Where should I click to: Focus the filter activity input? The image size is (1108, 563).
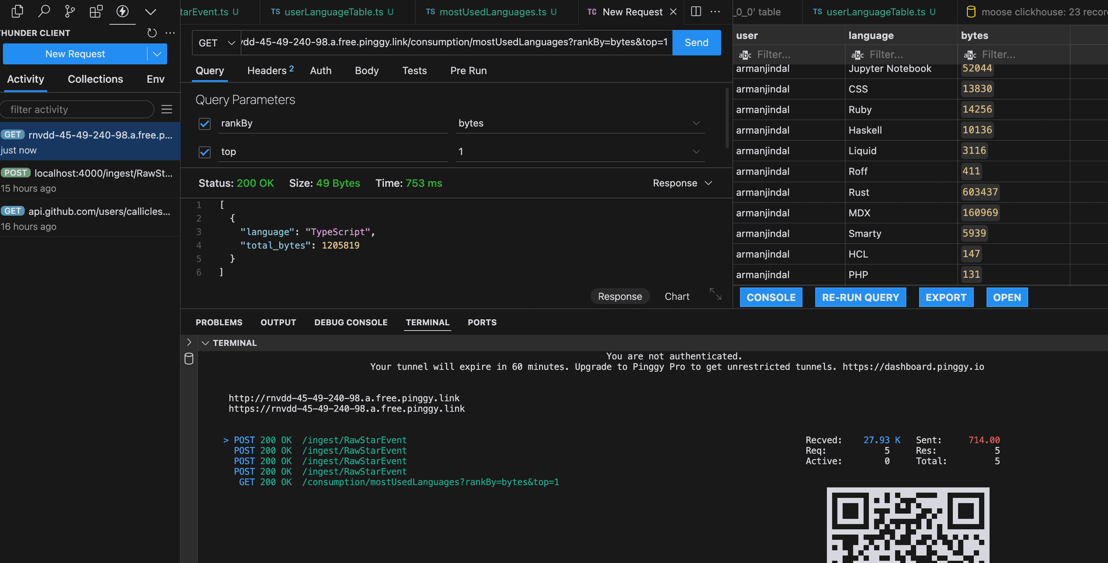point(77,110)
